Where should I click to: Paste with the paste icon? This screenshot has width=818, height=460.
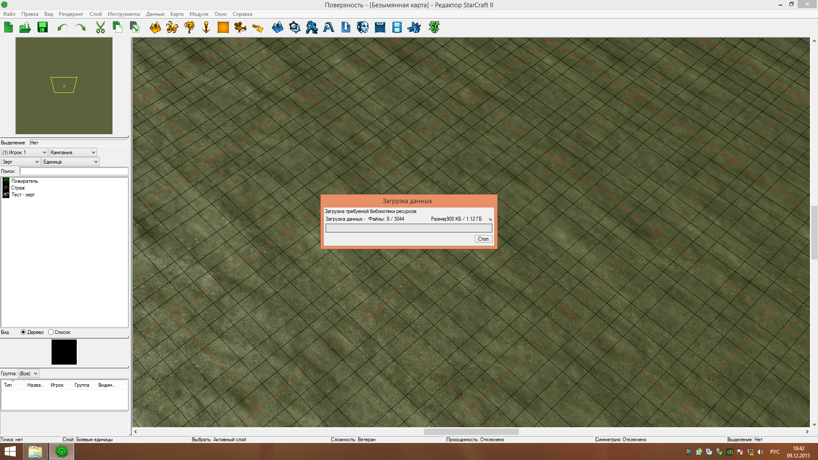pyautogui.click(x=135, y=28)
